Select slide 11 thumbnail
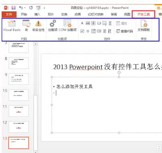The height and width of the screenshot is (153, 162). coord(19,111)
